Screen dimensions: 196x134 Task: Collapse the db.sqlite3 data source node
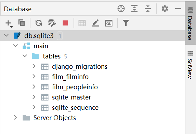[x=6, y=35]
